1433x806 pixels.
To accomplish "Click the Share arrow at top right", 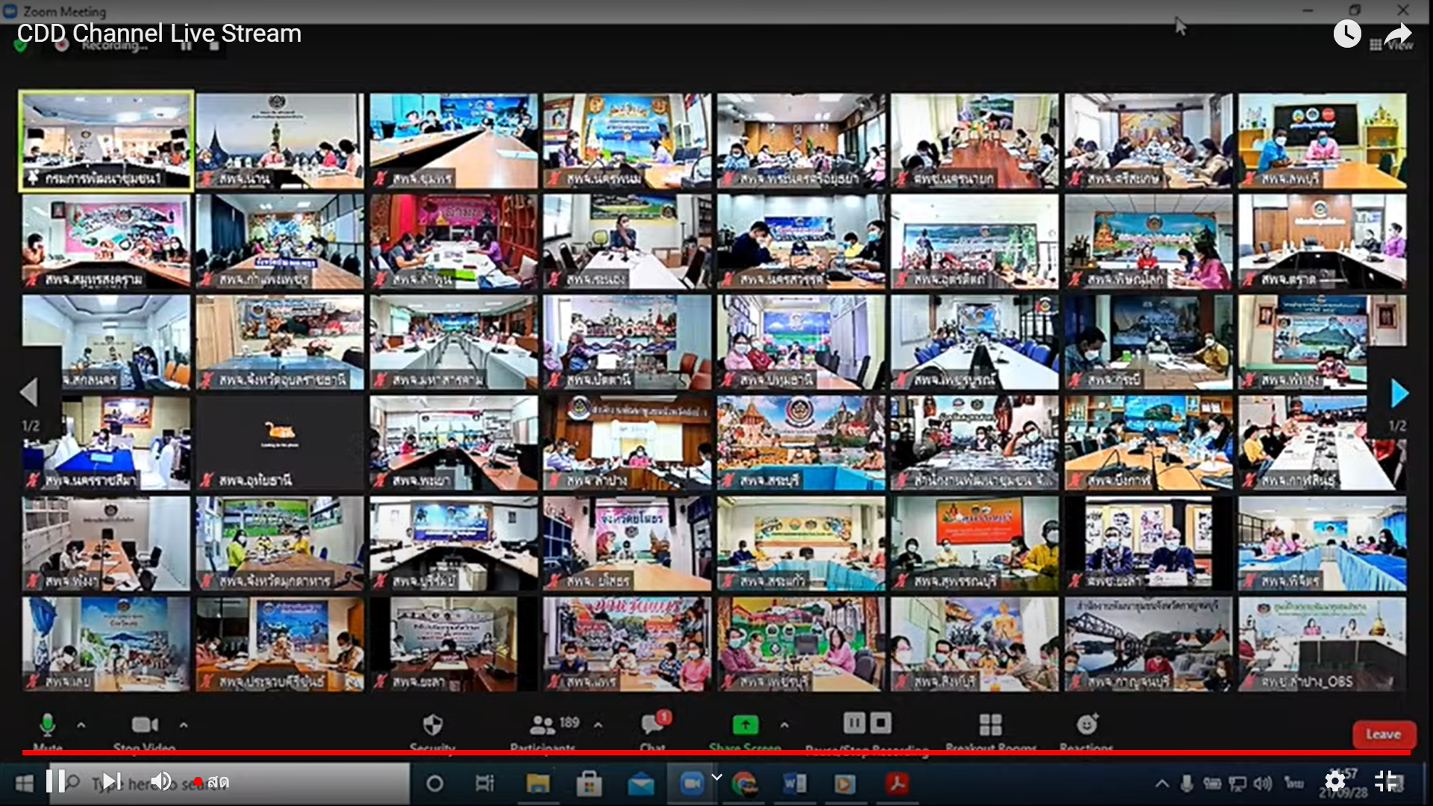I will click(1398, 34).
